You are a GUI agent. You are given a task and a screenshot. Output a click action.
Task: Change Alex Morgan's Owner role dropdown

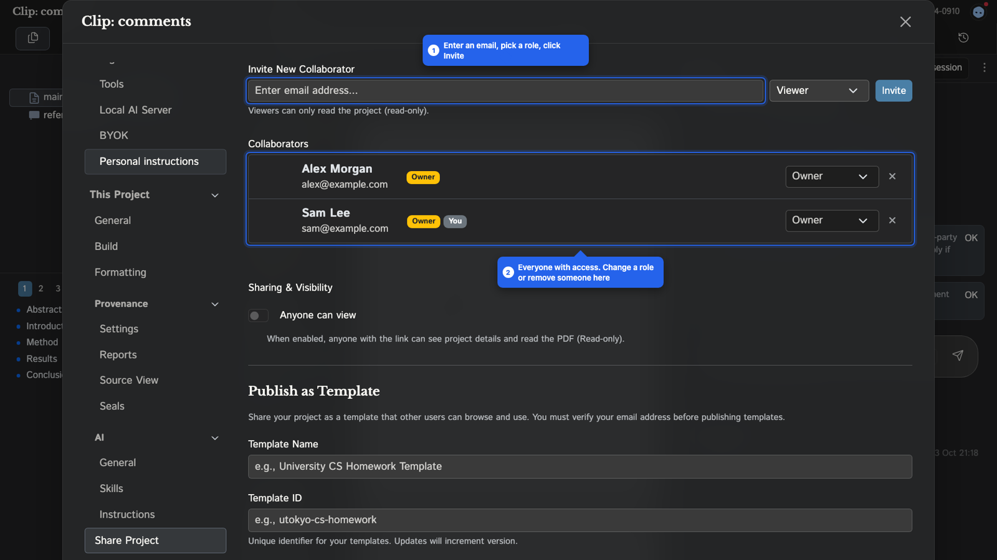coord(832,177)
